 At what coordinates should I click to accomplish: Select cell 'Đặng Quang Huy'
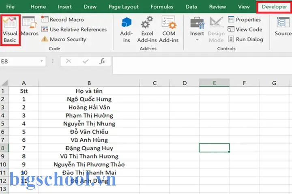[89, 148]
